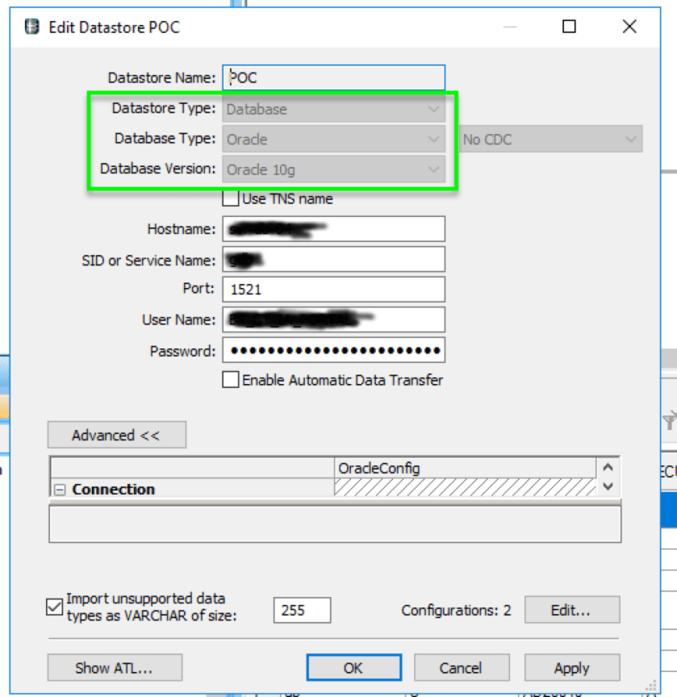Click the Port input field
This screenshot has height=697, width=677.
click(x=333, y=289)
